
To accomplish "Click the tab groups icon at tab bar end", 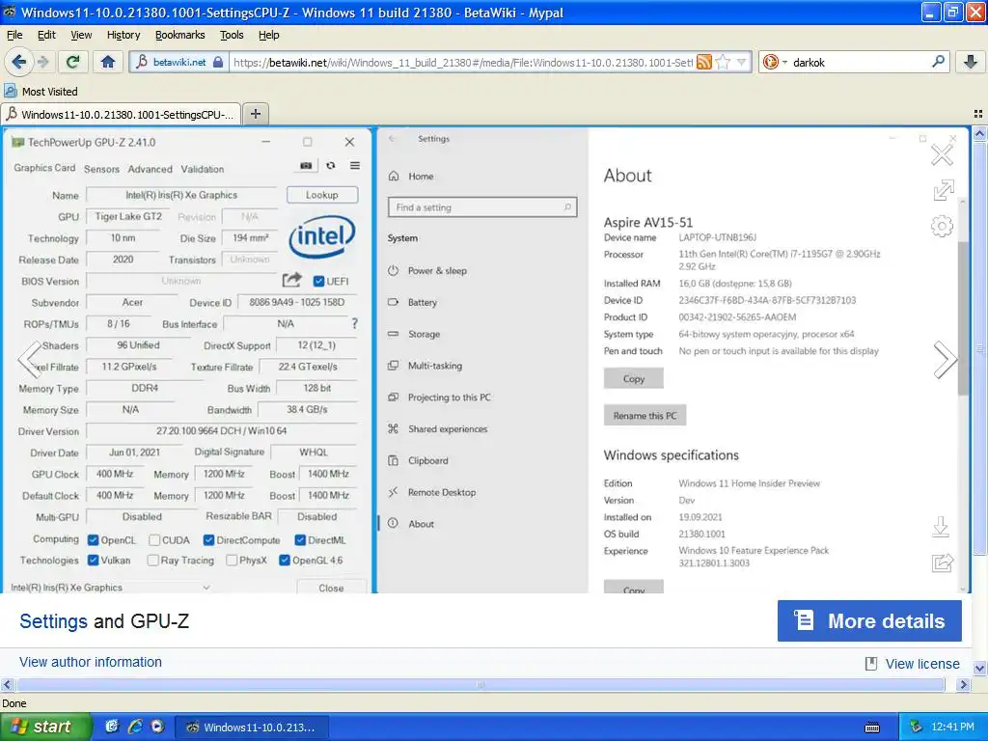I will click(x=978, y=114).
